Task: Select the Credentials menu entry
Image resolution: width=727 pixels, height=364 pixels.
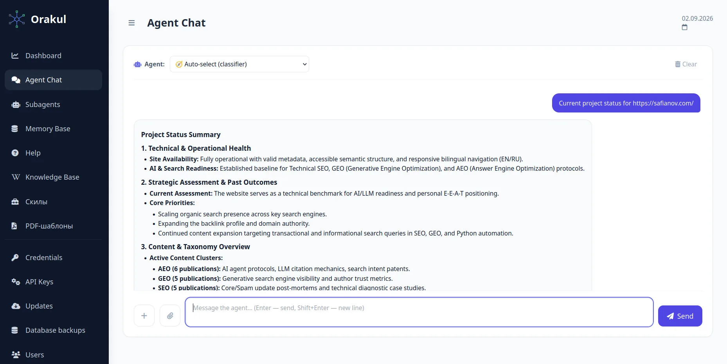Action: [x=53, y=258]
